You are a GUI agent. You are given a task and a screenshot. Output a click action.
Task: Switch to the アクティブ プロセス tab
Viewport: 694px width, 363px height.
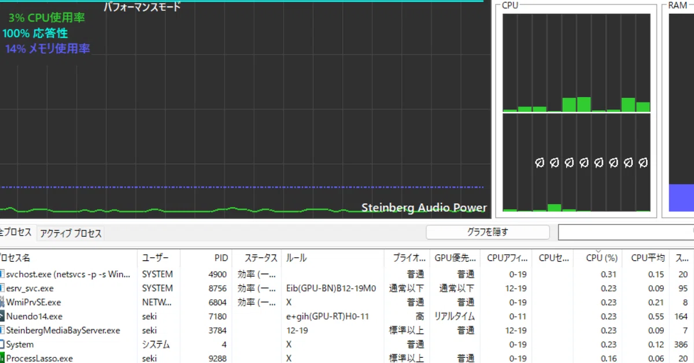tap(71, 234)
